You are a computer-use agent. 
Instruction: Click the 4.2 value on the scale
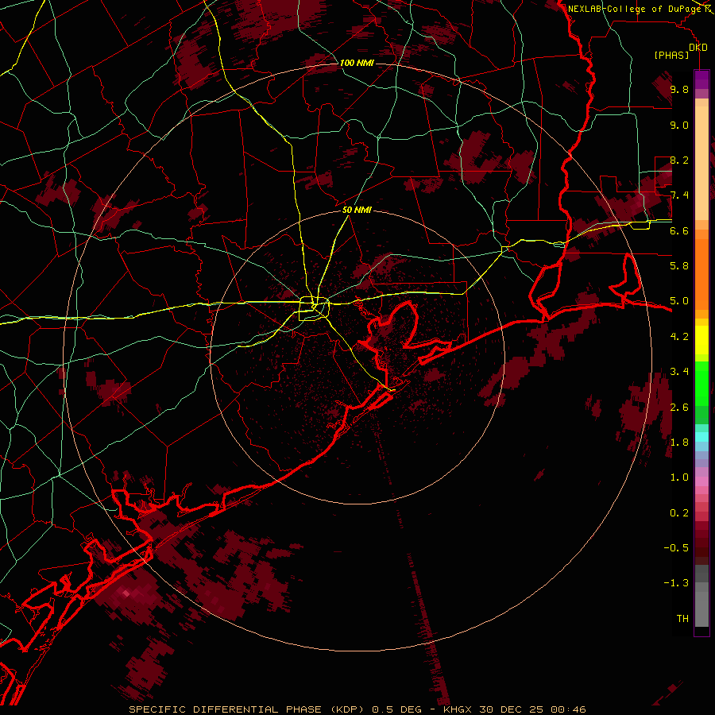click(679, 337)
